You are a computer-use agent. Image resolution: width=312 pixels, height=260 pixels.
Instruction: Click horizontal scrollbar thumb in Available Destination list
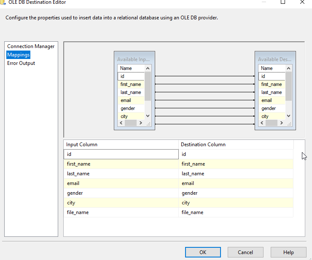pyautogui.click(x=272, y=123)
